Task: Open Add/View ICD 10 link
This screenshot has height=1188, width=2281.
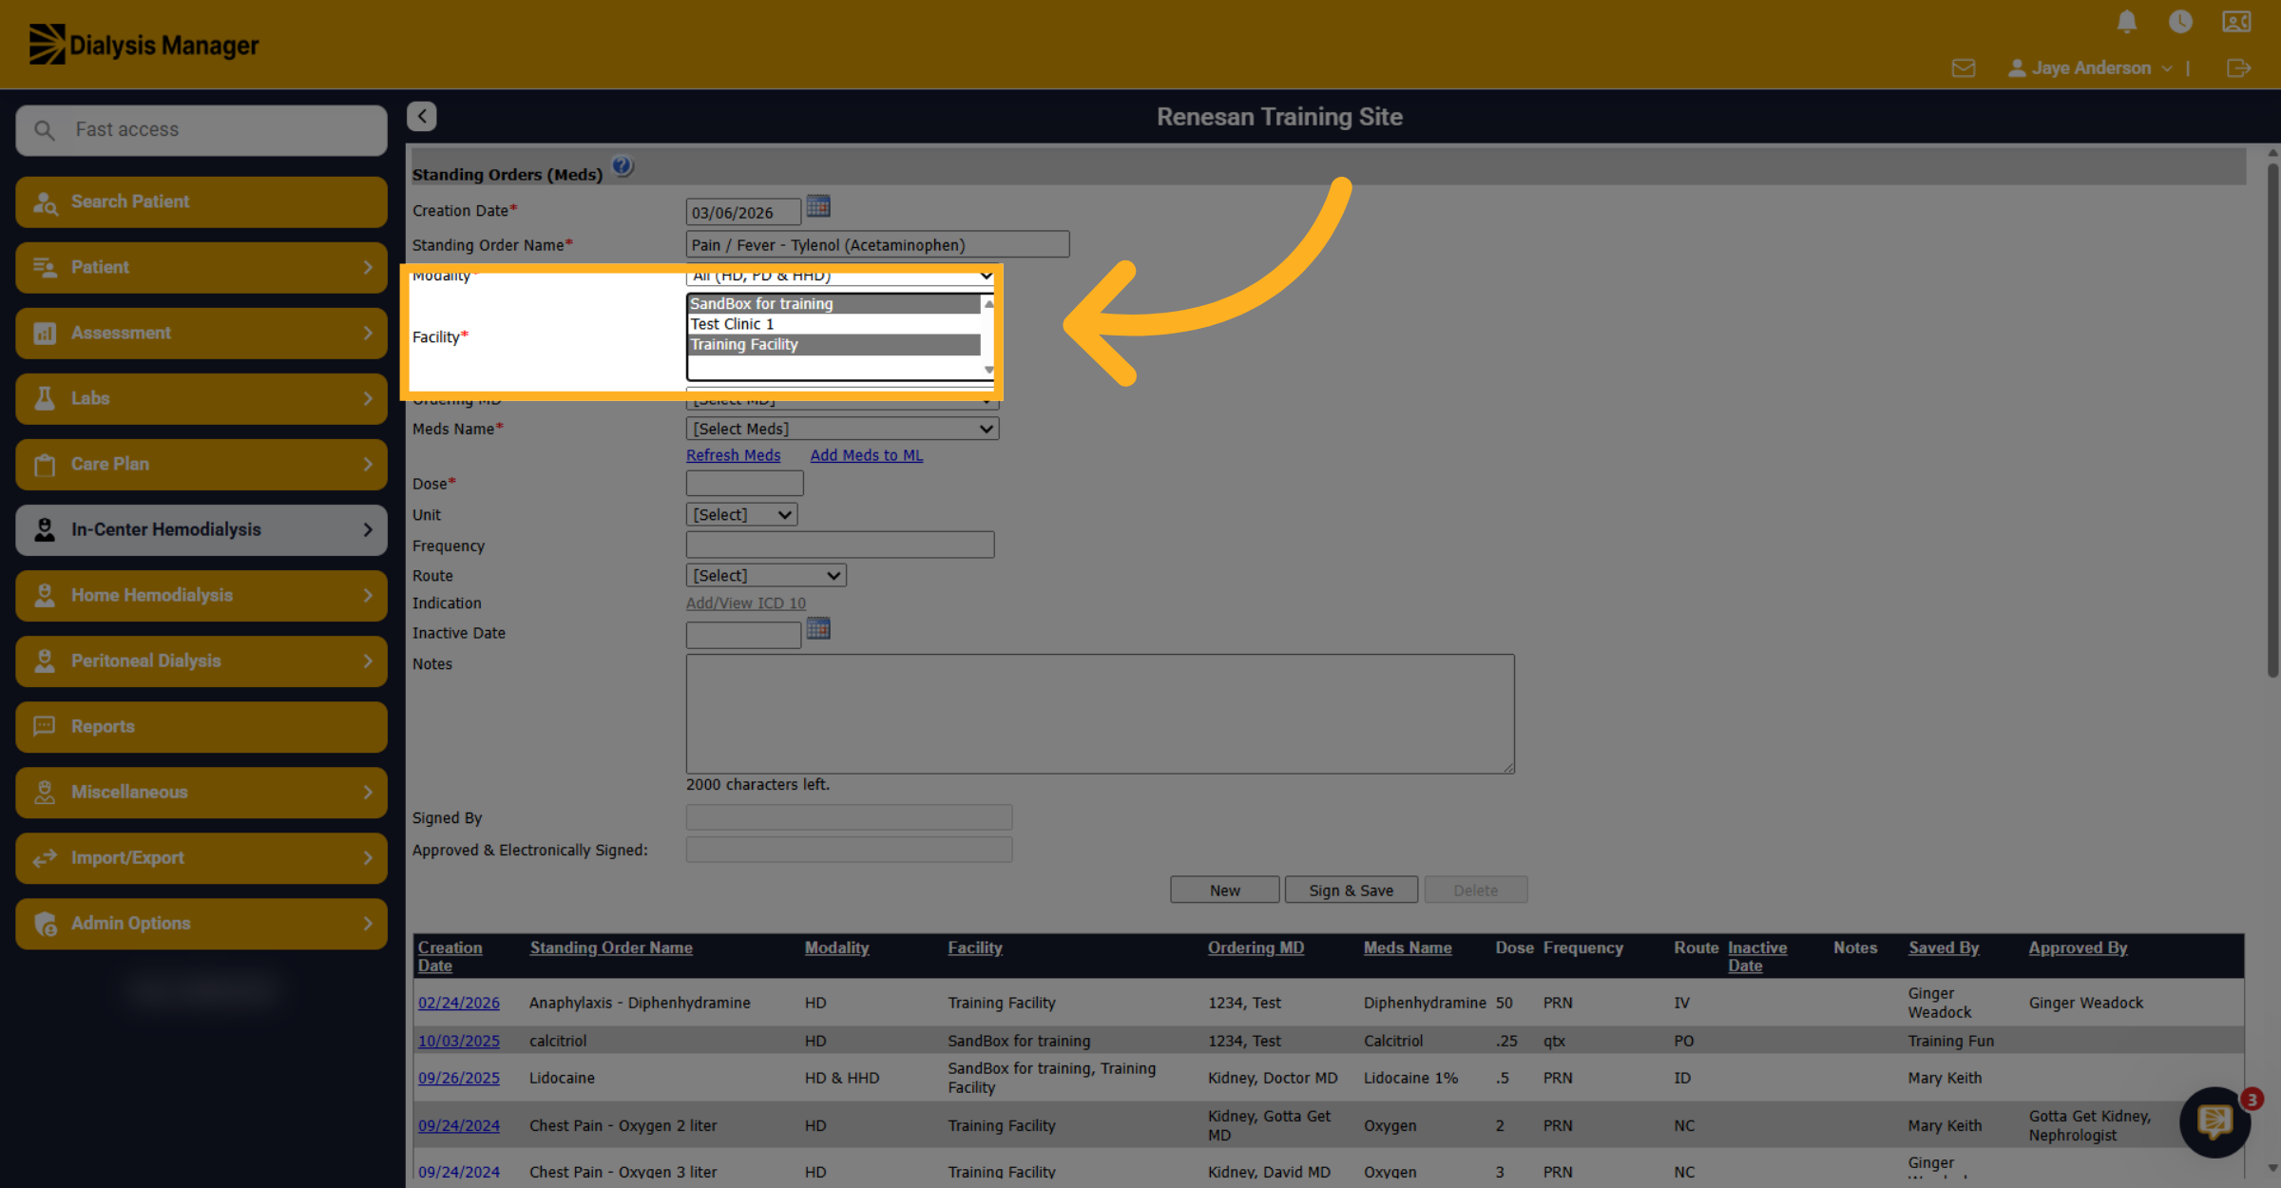Action: 745,603
